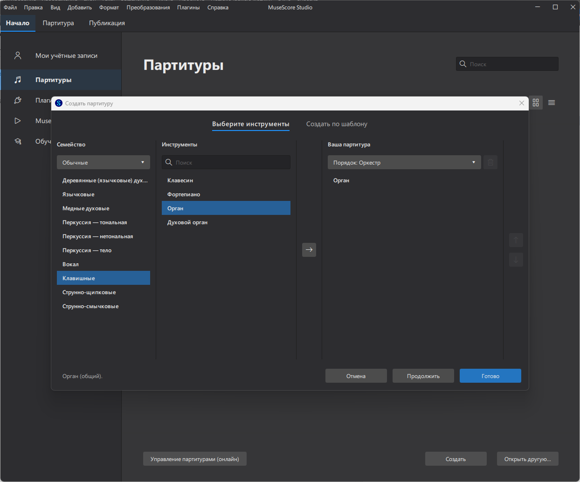Screen dimensions: 580x482
Task: Open the Файл menu
Action: 10,7
